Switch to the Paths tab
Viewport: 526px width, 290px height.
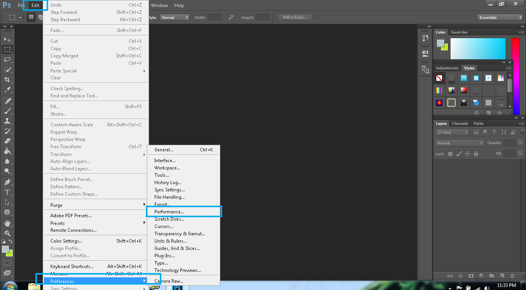[479, 124]
